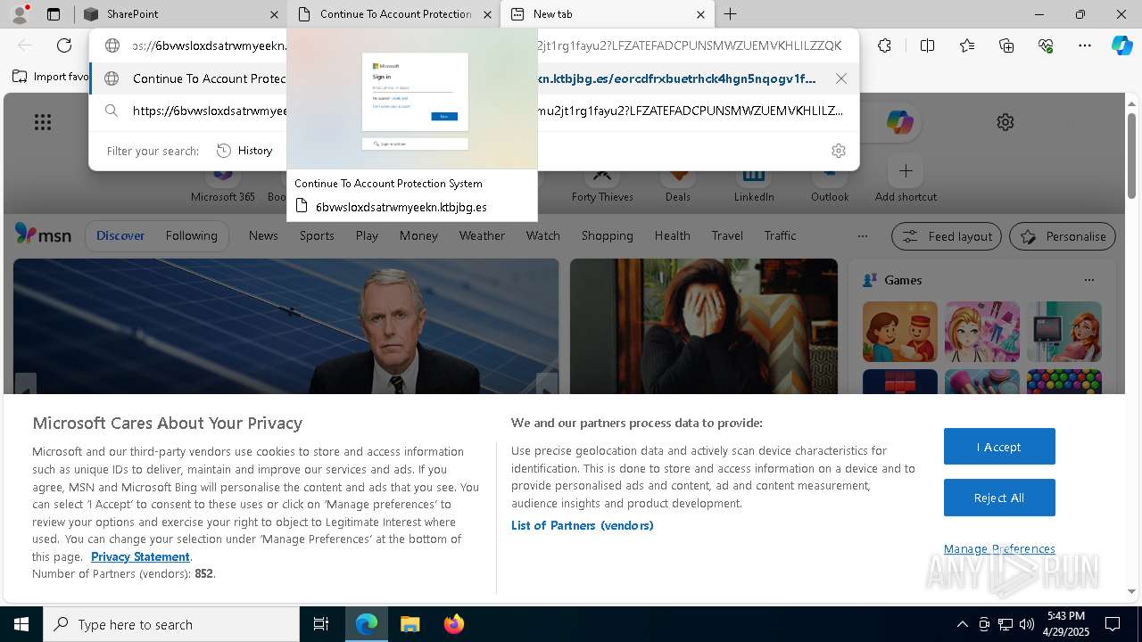
Task: Open the volume control tray icon
Action: 1027,624
